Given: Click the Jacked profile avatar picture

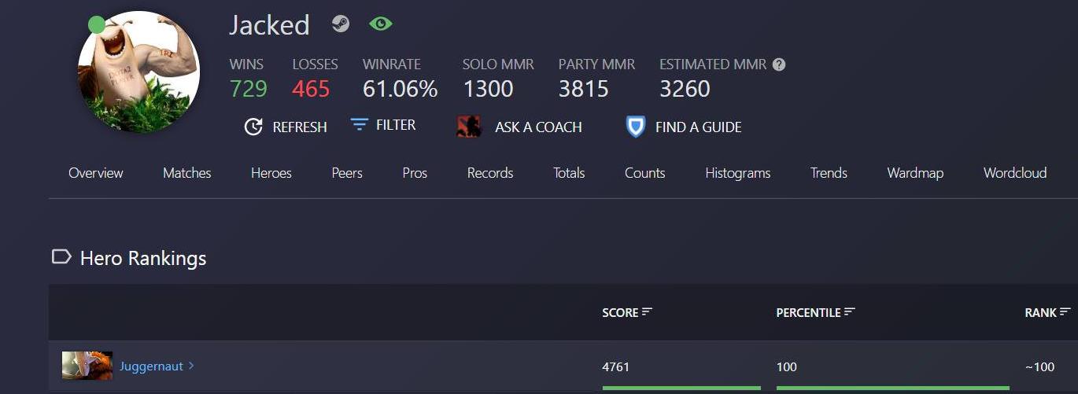Looking at the screenshot, I should [x=138, y=72].
